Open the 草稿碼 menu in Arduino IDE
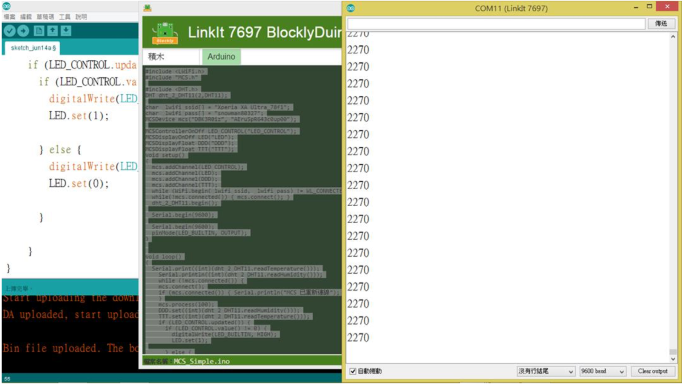682x384 pixels. [x=45, y=17]
